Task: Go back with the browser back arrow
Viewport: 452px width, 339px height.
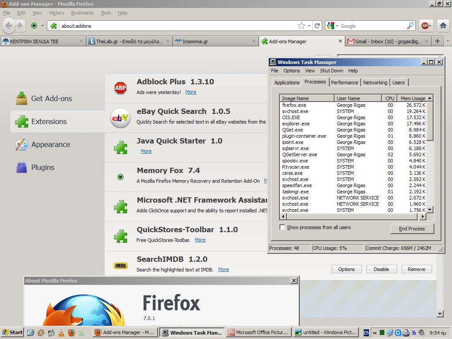Action: 9,26
